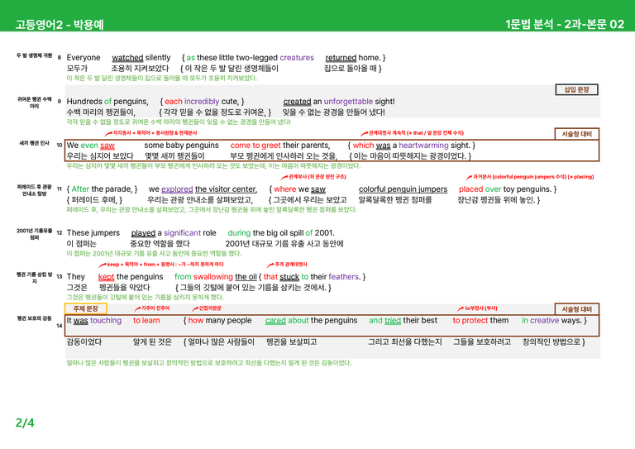Viewport: 635px width, 449px height.
Task: Click the side label '퍼레이드 후 관광 안내소 탐방'
Action: (x=35, y=190)
